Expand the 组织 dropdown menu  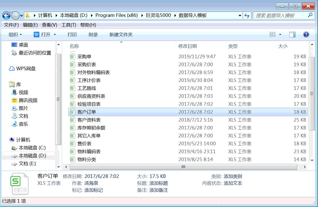[x=15, y=35]
